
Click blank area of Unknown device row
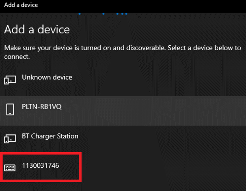coord(157,81)
